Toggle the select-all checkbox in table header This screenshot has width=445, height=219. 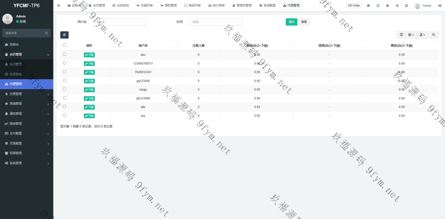coord(64,45)
